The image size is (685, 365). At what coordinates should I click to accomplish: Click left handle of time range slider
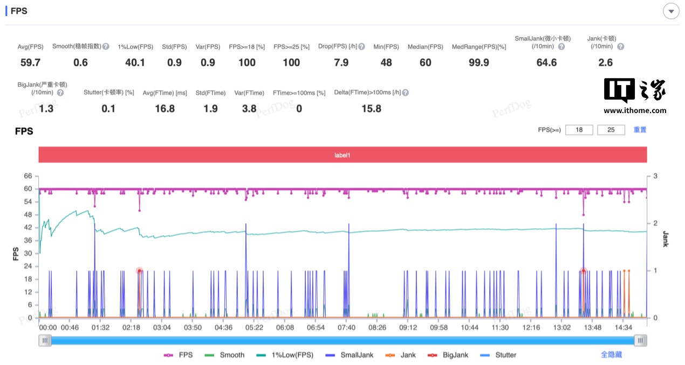(x=45, y=340)
